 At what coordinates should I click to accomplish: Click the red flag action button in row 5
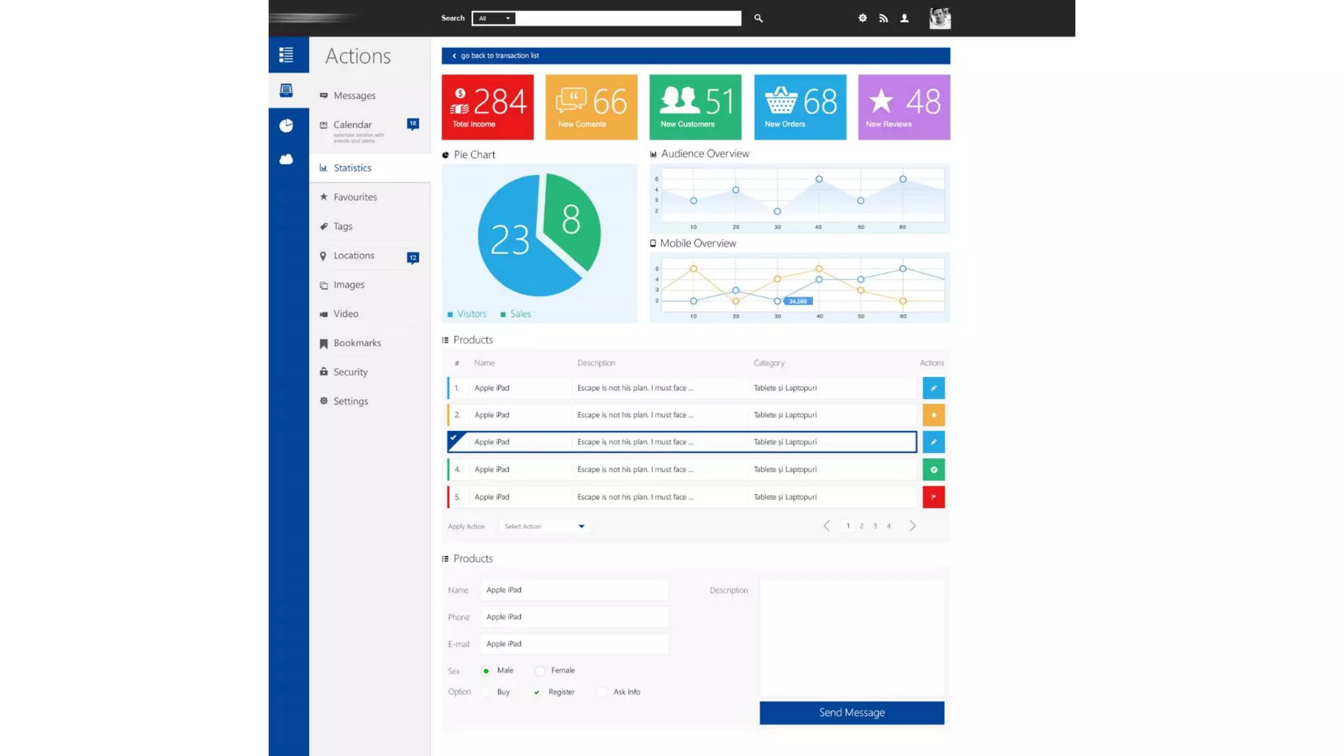(933, 497)
